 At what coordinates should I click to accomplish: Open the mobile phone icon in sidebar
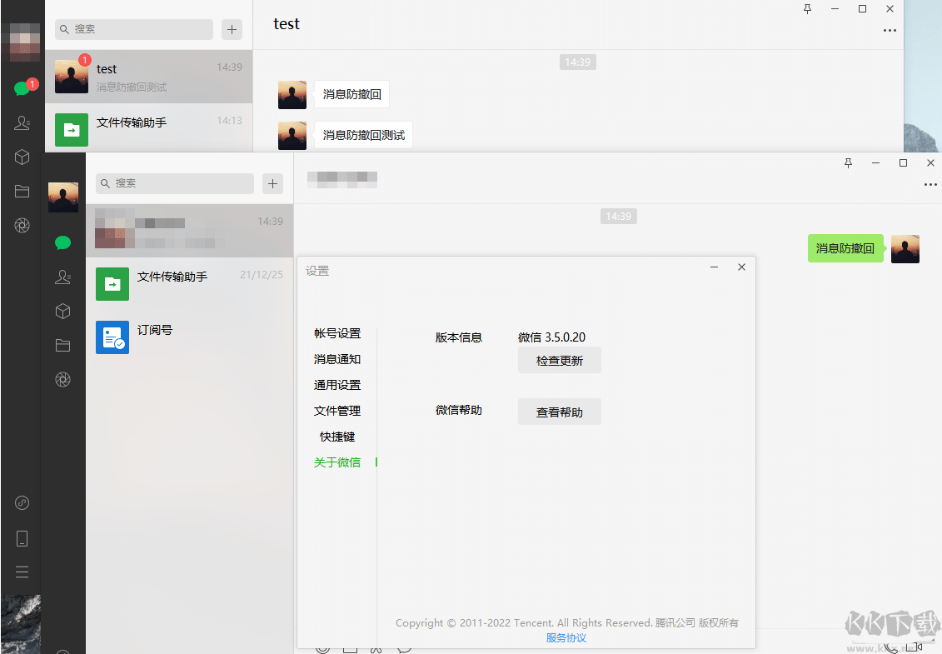(x=21, y=538)
